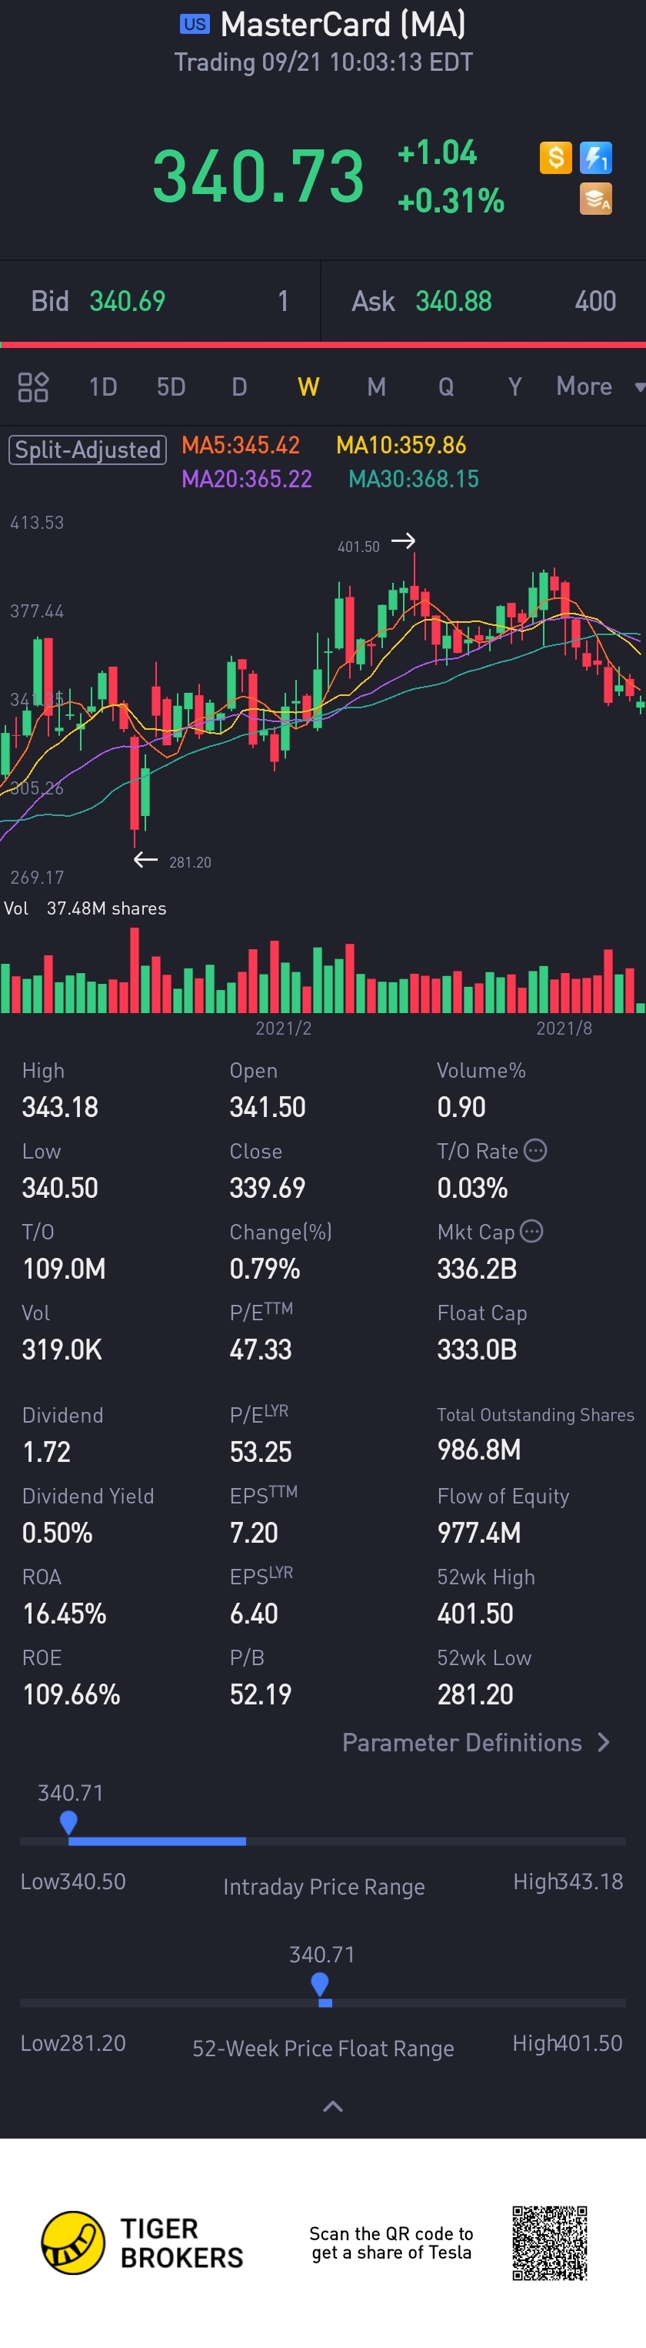Open the chart layout grid icon

pyautogui.click(x=33, y=386)
